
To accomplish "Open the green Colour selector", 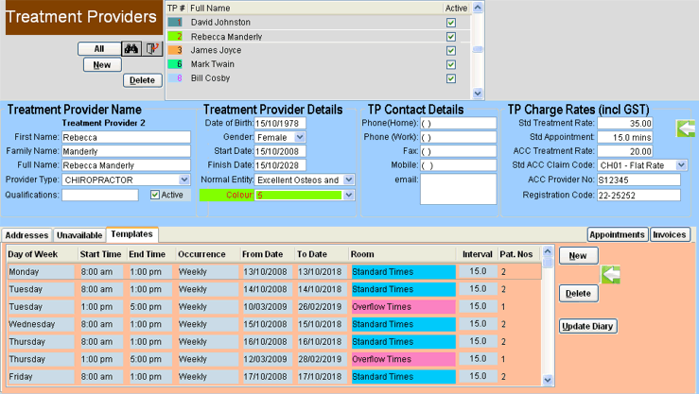I will [348, 196].
